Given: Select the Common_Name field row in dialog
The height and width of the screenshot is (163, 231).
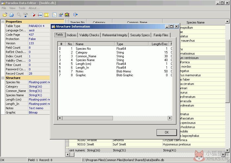Looking at the screenshot, I should point(115,56).
